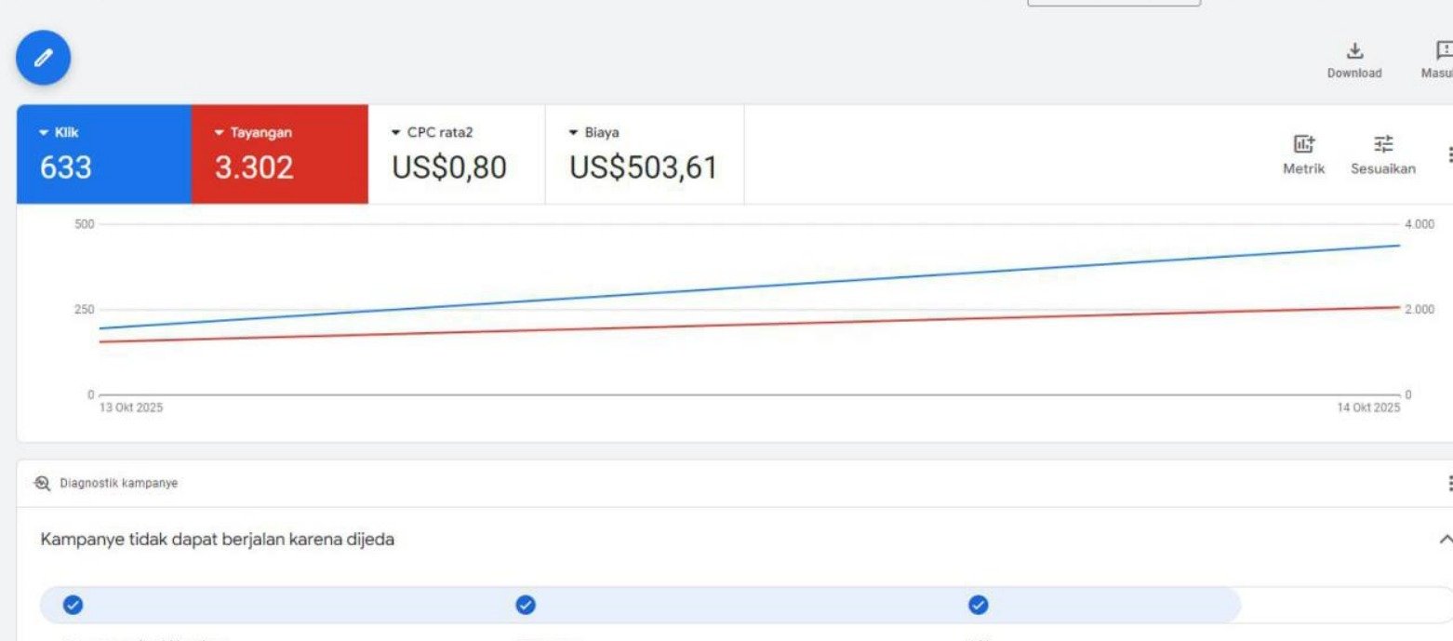Viewport: 1453px width, 641px height.
Task: Click the third checkmark in the diagnostics bar
Action: (979, 605)
